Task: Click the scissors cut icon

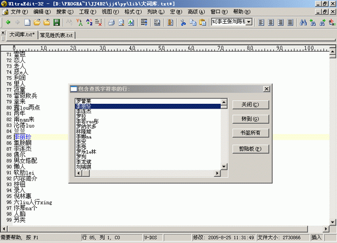Action: point(183,22)
